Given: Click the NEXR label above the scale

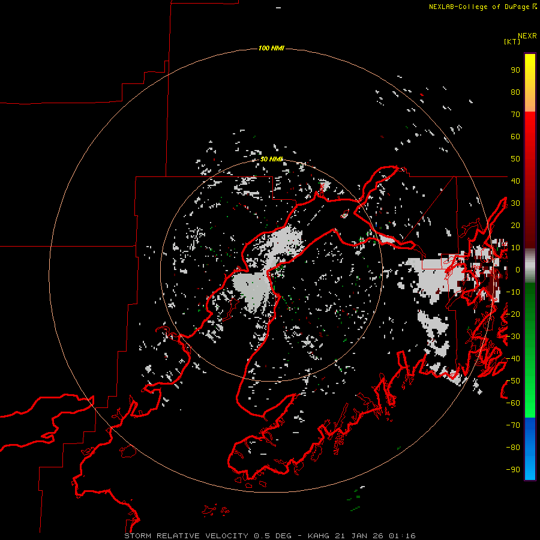Looking at the screenshot, I should click(x=527, y=36).
